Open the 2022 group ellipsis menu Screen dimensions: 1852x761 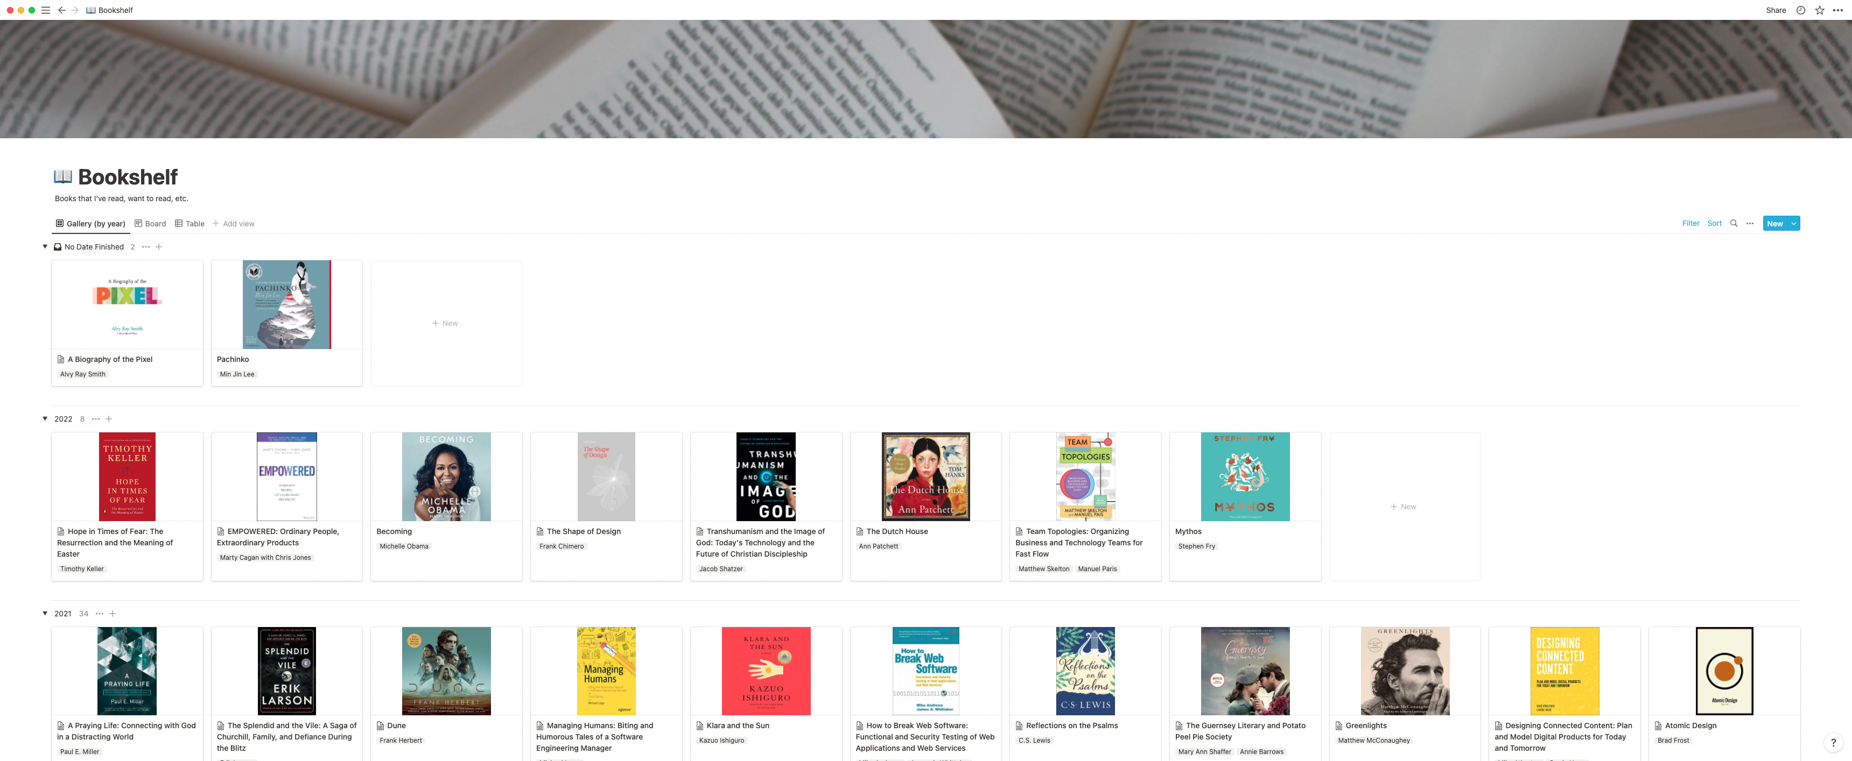pyautogui.click(x=96, y=418)
